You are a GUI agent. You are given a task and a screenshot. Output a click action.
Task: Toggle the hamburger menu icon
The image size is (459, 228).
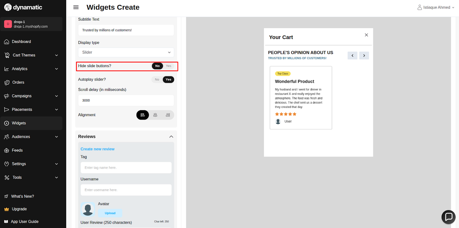click(x=76, y=7)
